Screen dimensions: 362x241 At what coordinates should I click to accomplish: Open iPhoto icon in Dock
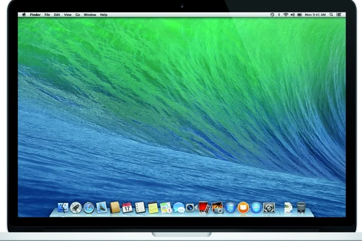click(217, 208)
